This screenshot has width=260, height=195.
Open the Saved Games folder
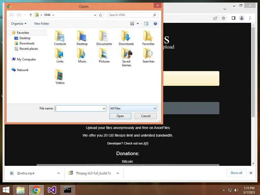click(126, 57)
